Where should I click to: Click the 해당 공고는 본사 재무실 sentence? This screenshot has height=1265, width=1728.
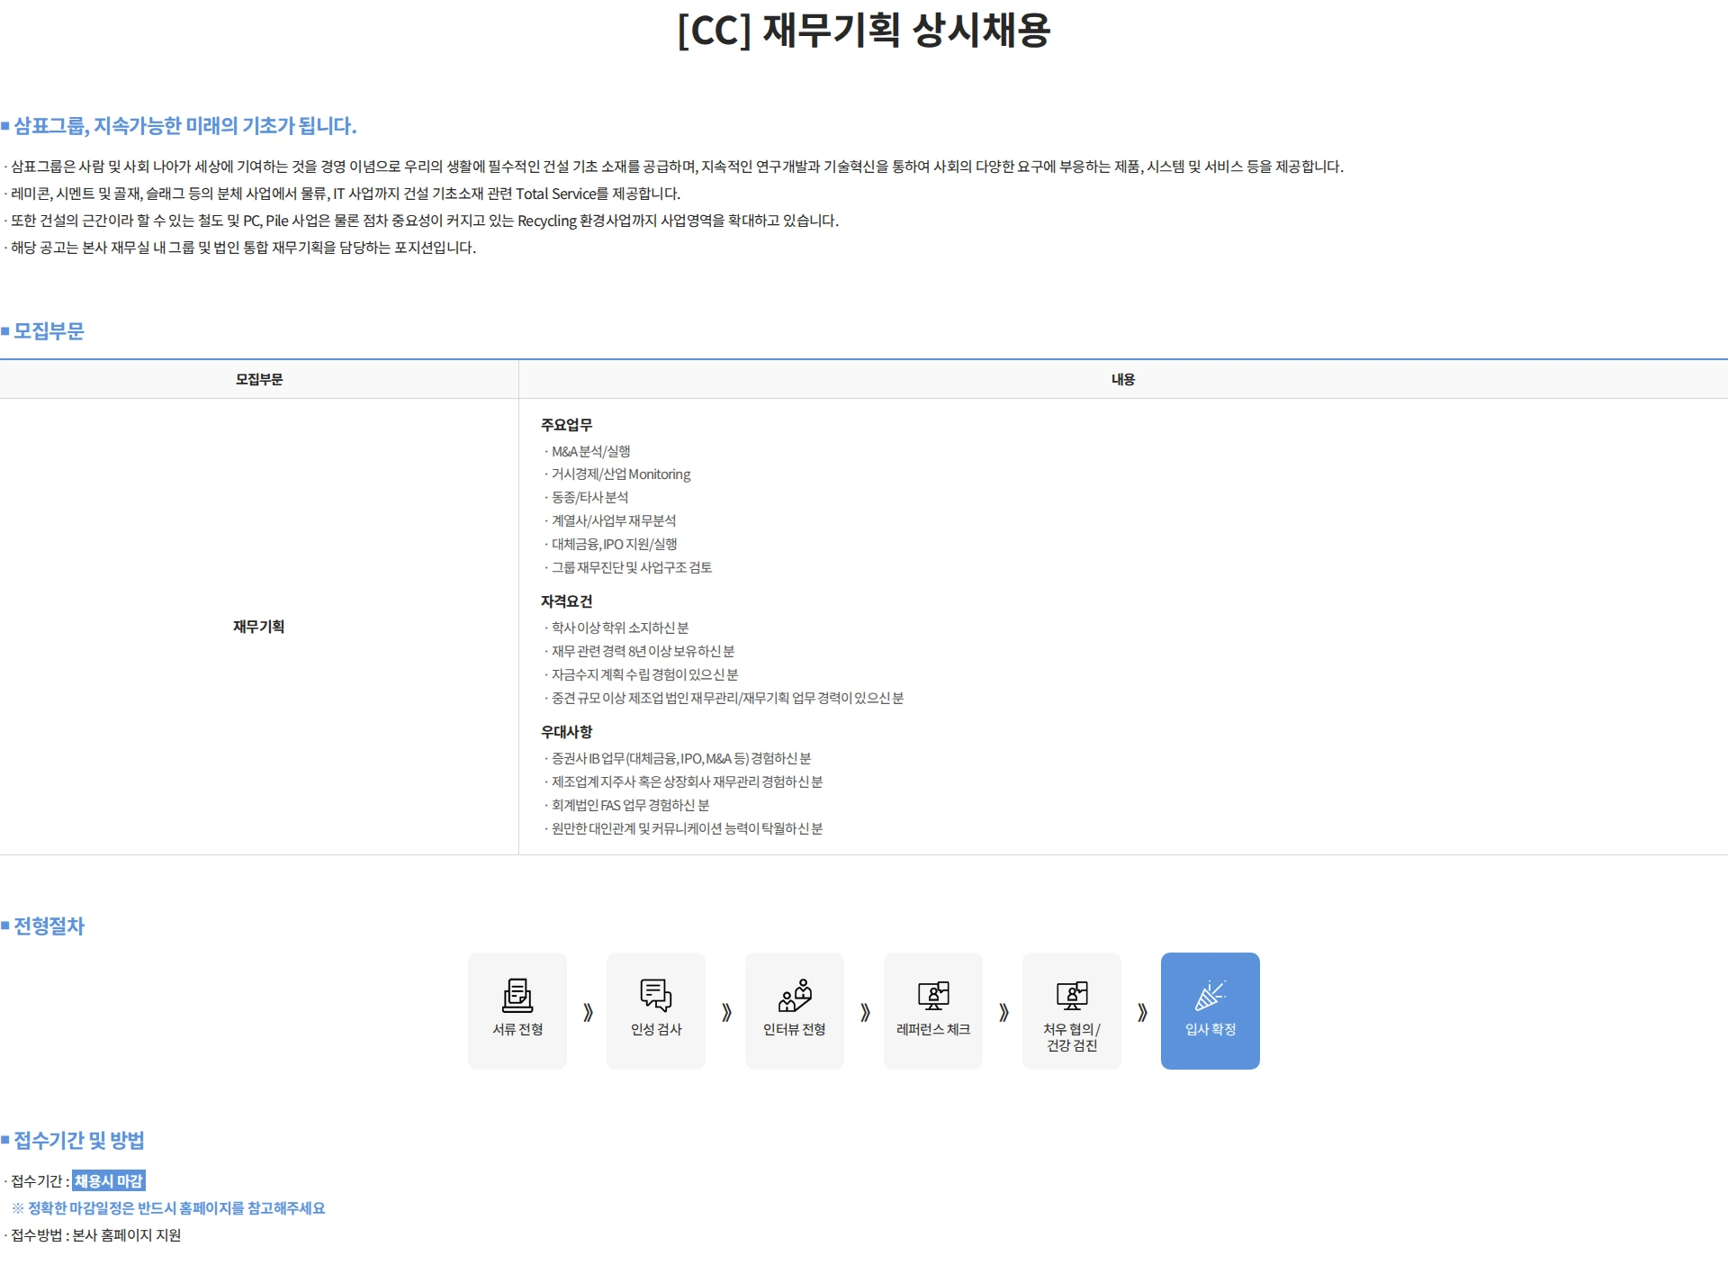click(x=240, y=248)
